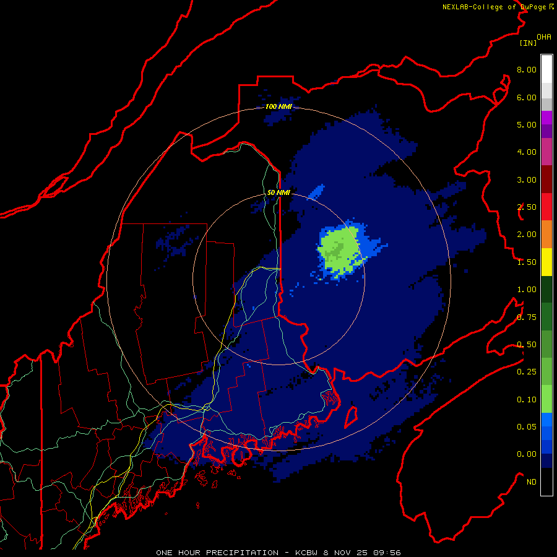The image size is (557, 557).
Task: Click the 1.00 legend value
Action: 527,290
